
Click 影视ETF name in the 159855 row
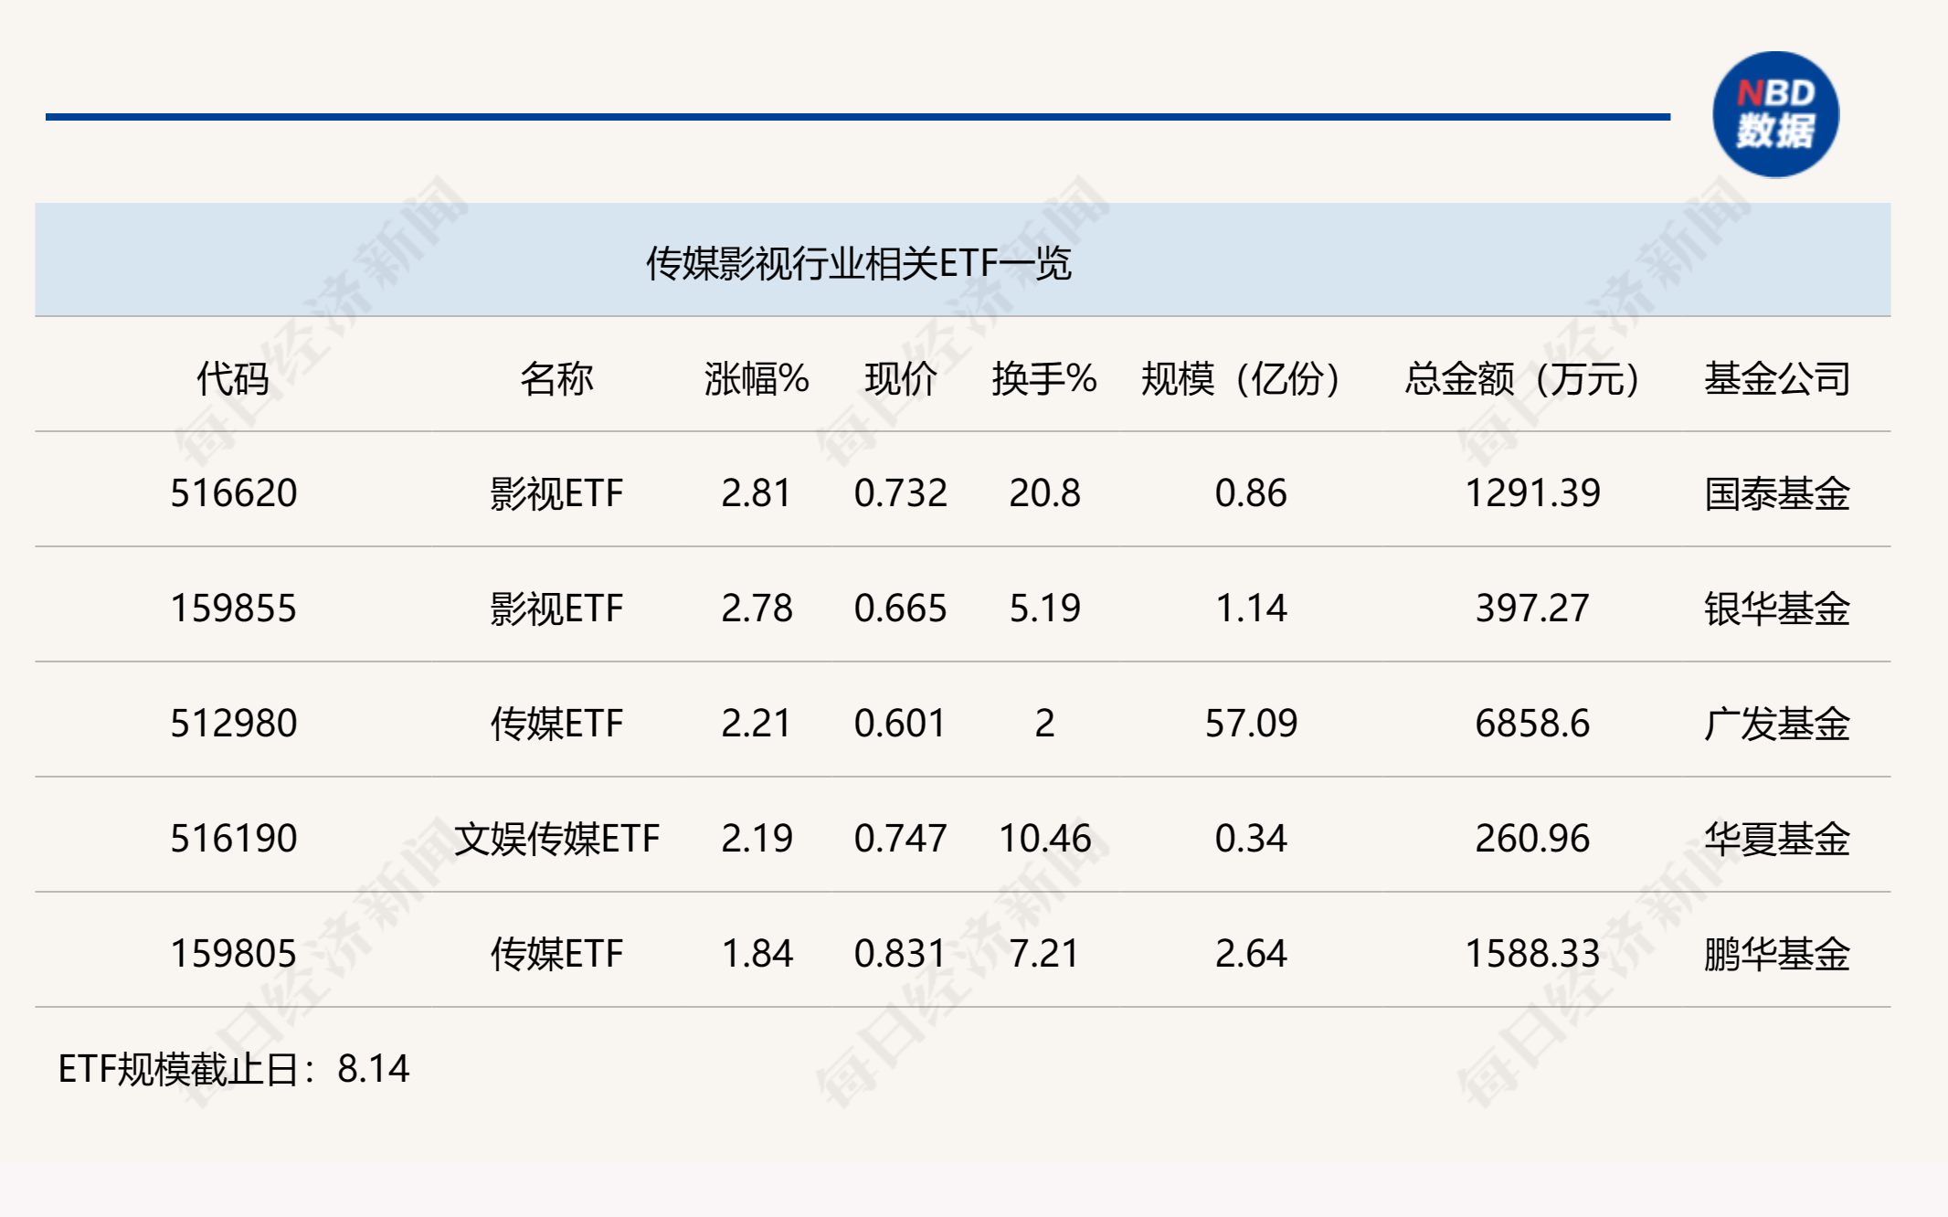pos(556,608)
